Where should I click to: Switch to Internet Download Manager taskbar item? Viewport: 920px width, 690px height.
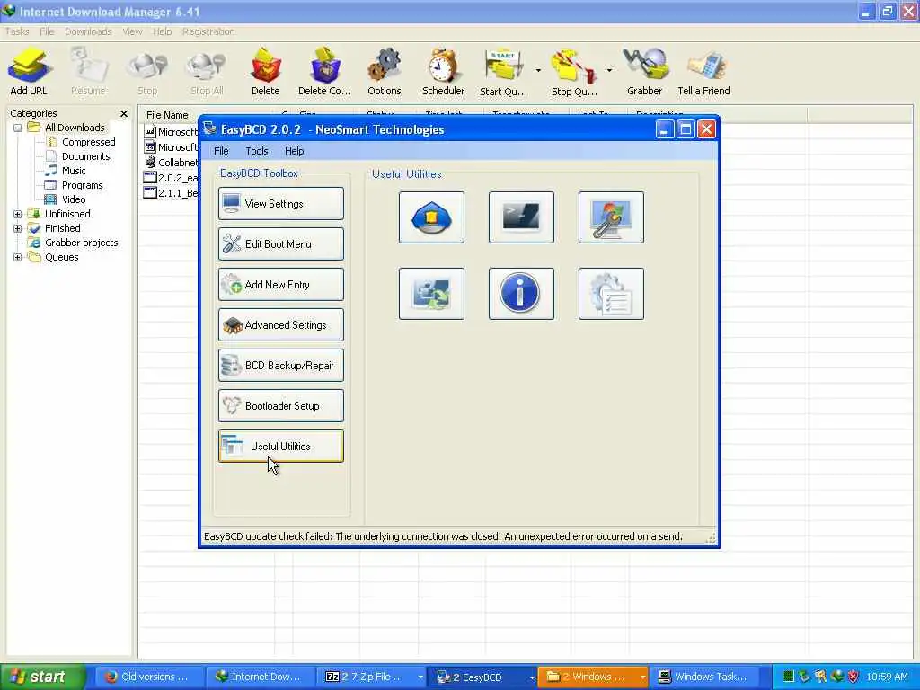(261, 677)
